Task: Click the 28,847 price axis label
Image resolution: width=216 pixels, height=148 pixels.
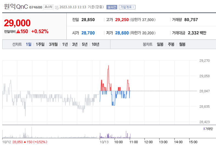Action: pos(204,91)
